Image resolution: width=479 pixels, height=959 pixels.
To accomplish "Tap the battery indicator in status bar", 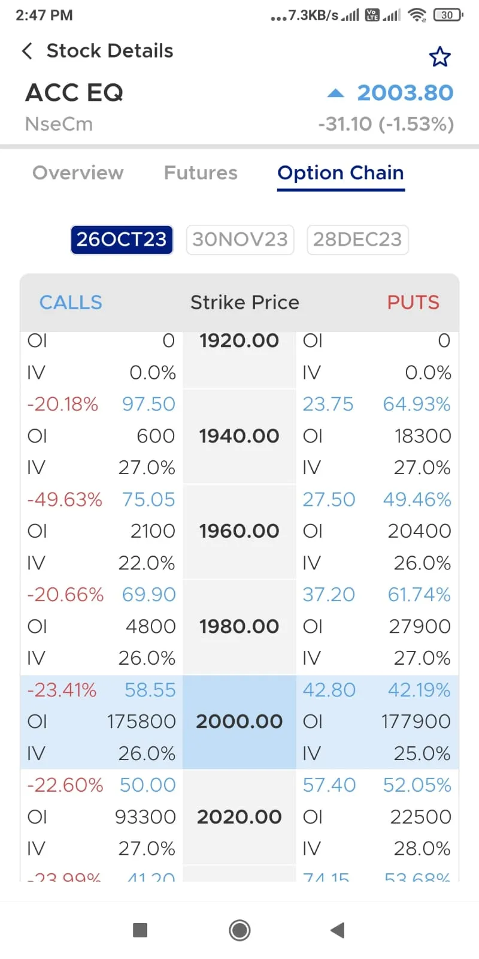I will tap(448, 15).
